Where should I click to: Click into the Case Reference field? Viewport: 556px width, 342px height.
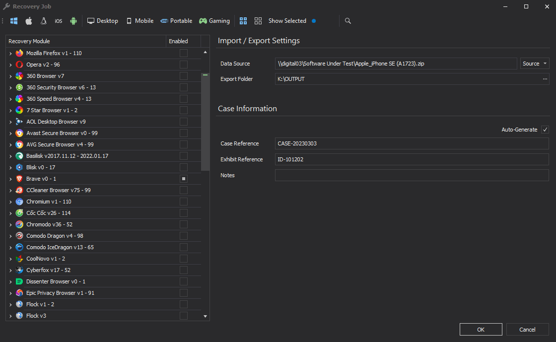412,143
